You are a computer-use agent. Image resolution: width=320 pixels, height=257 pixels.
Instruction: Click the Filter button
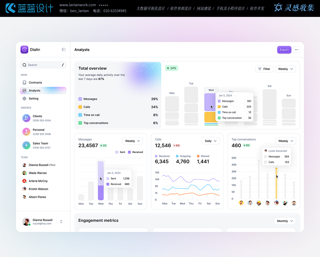pos(264,69)
